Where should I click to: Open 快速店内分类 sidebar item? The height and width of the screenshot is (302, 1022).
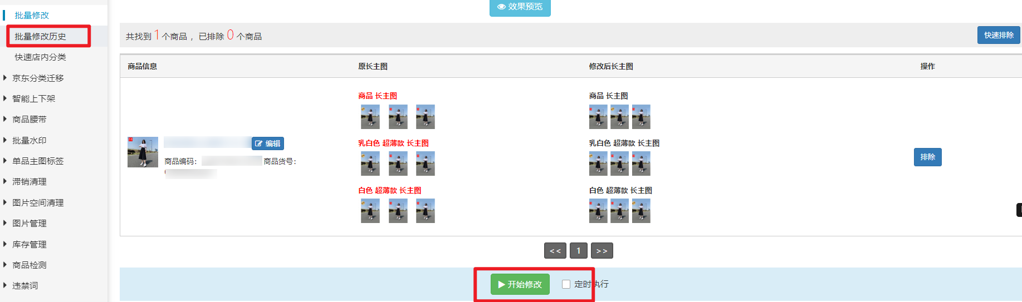(40, 57)
